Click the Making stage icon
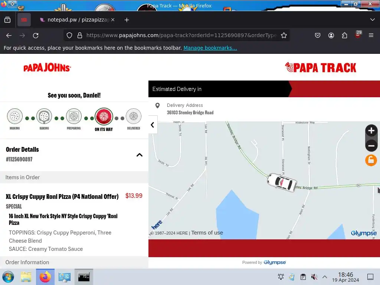380x285 pixels. click(15, 116)
